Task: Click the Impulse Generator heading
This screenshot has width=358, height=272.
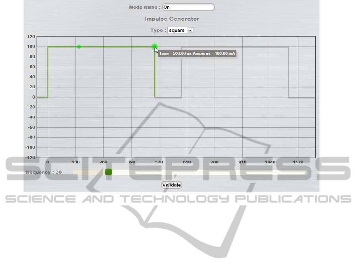Action: (x=172, y=19)
